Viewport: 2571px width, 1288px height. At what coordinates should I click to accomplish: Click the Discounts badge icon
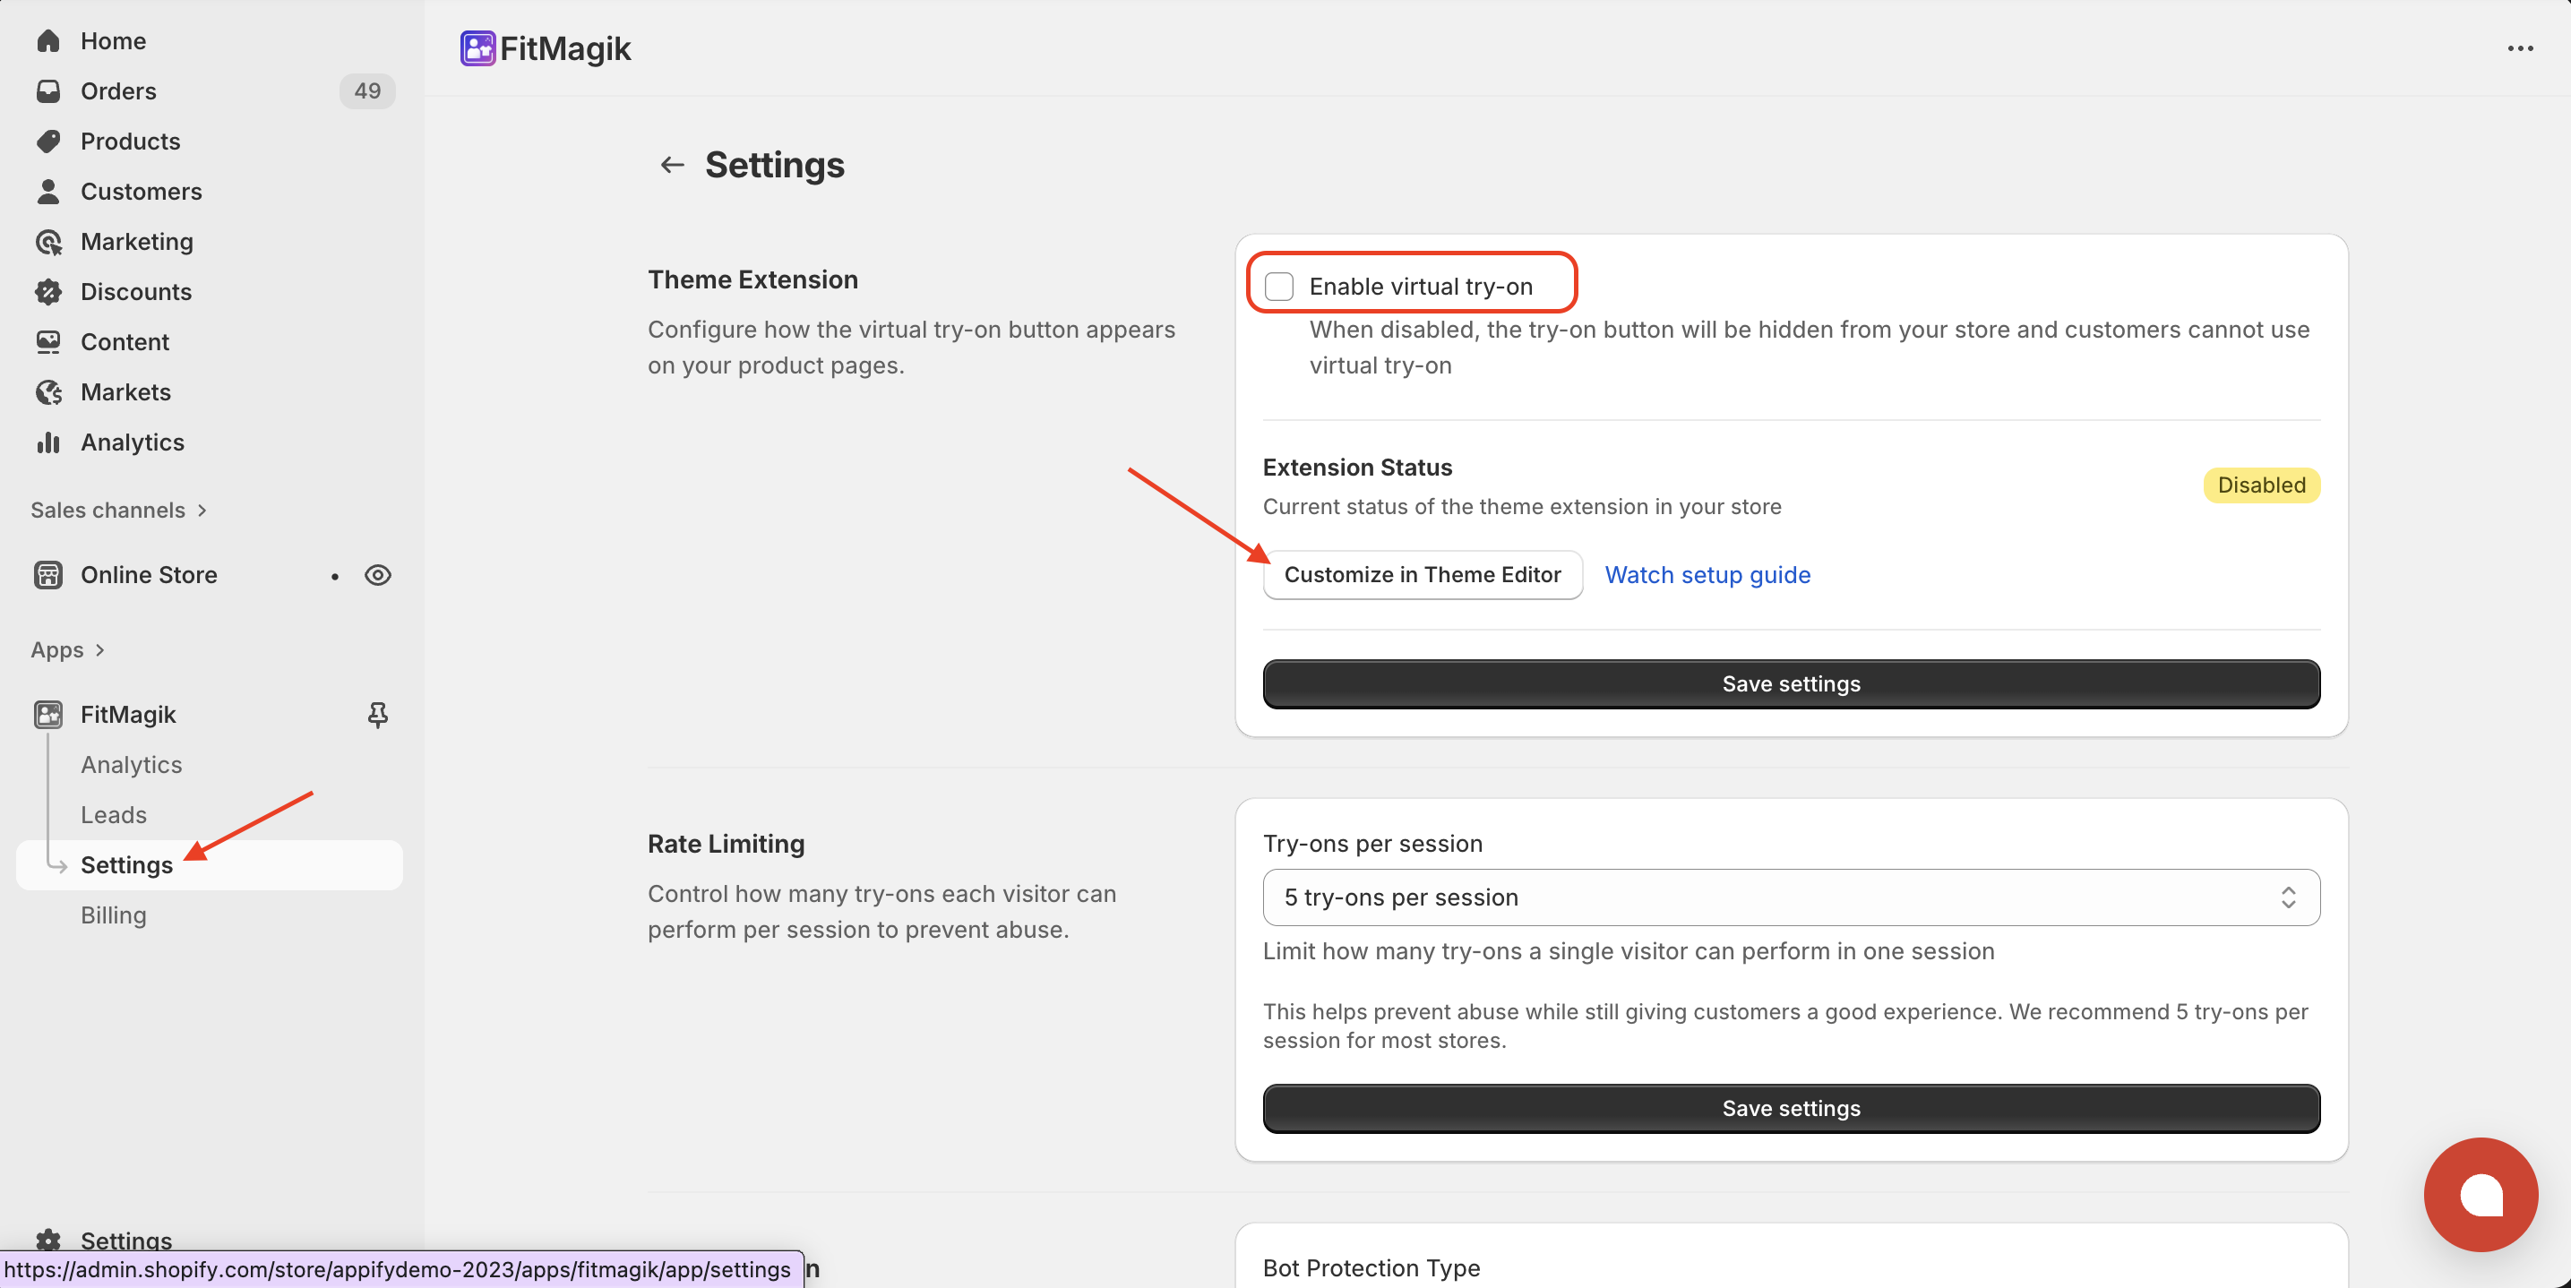(47, 291)
